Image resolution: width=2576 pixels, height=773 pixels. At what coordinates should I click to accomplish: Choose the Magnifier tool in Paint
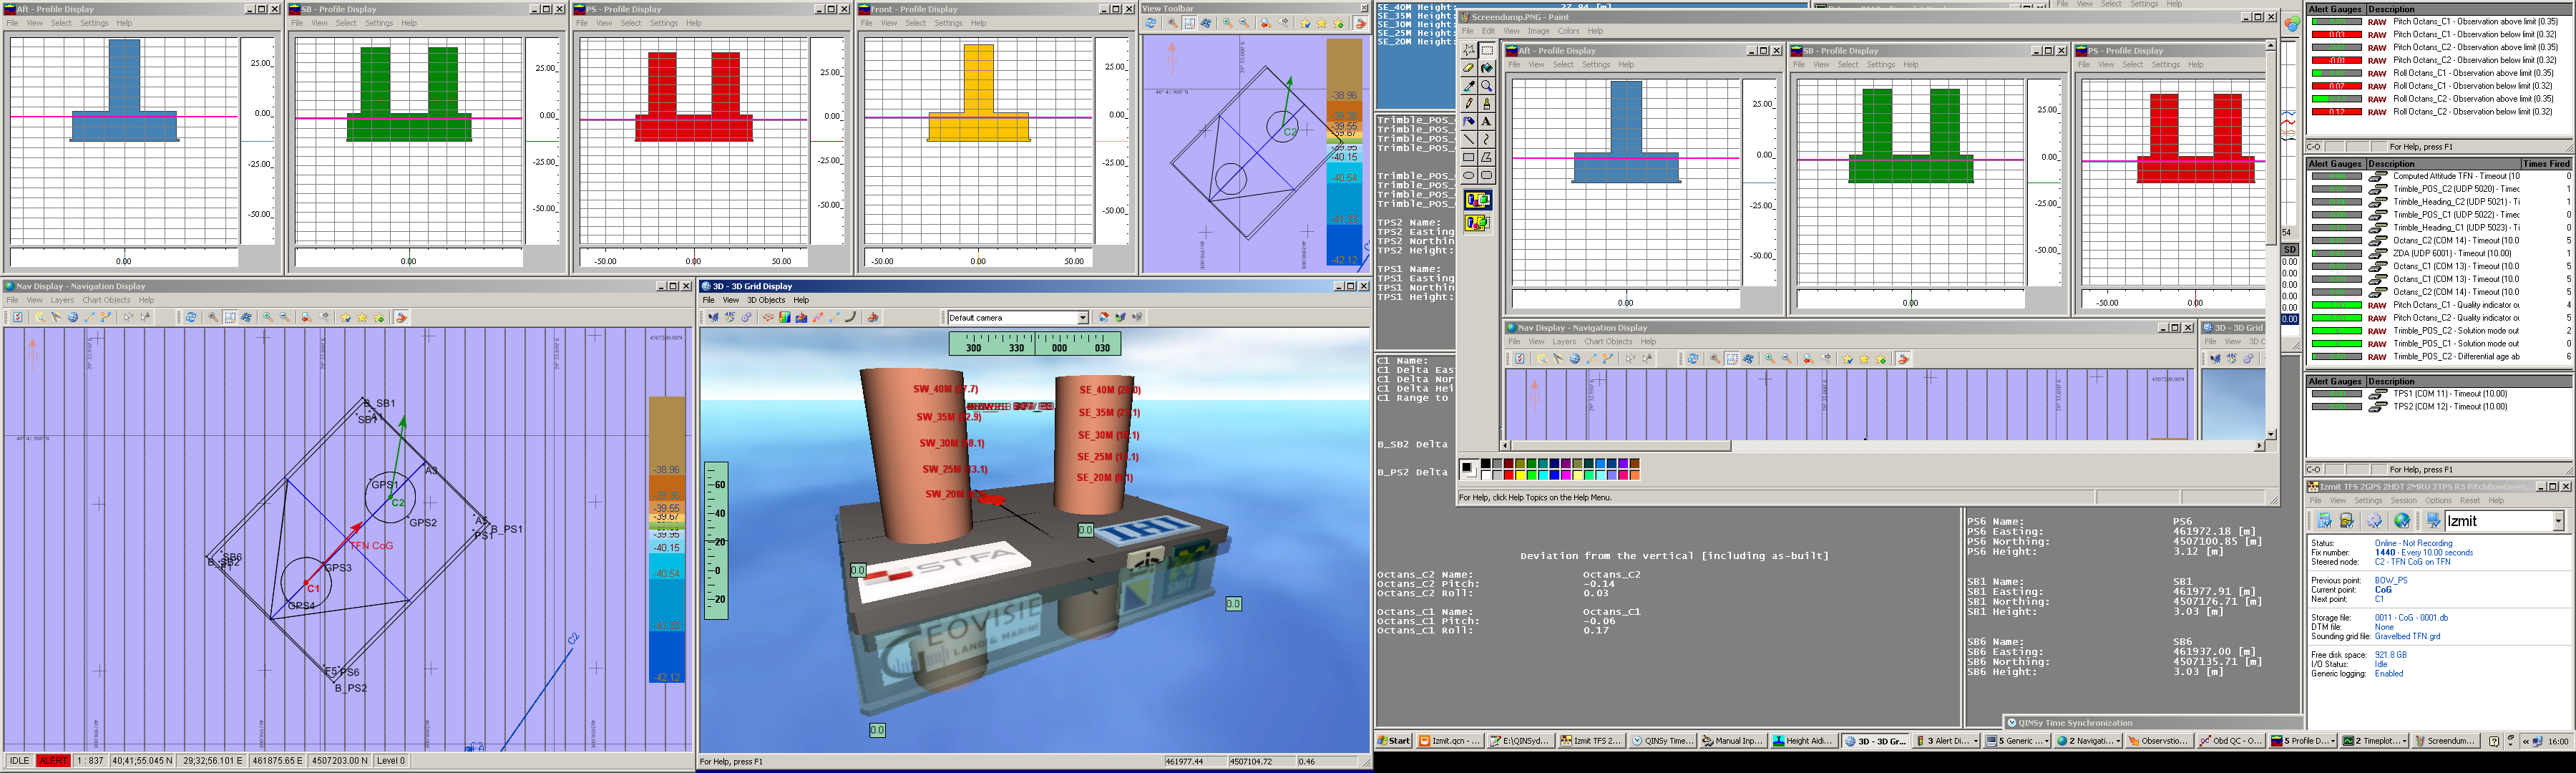point(1486,86)
